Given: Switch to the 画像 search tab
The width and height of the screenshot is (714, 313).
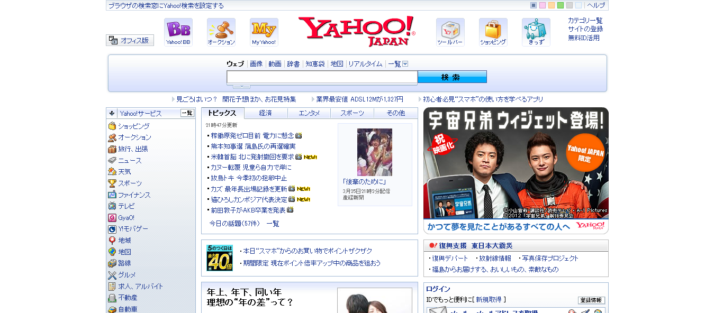Looking at the screenshot, I should coord(256,64).
